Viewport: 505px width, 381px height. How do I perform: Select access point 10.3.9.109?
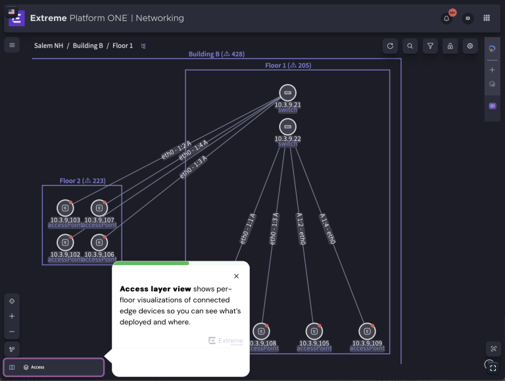(367, 332)
